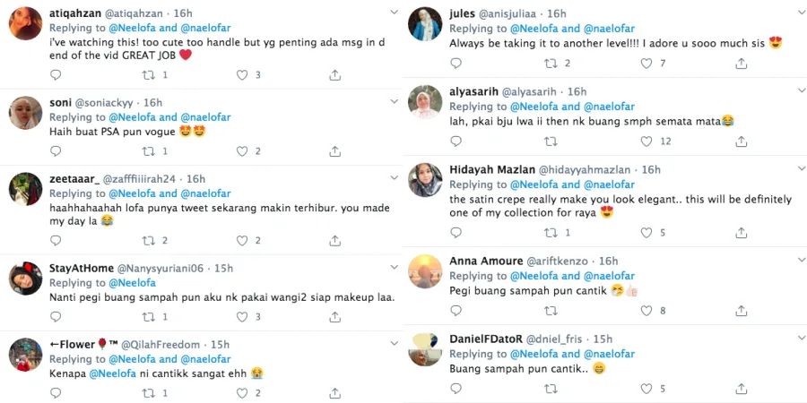Viewport: 807px width, 403px height.
Task: Open more options chevron on atiqahzan's tweet
Action: 393,13
